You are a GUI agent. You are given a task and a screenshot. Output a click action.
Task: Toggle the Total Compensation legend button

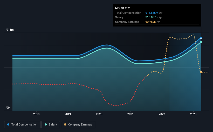(x=22, y=124)
